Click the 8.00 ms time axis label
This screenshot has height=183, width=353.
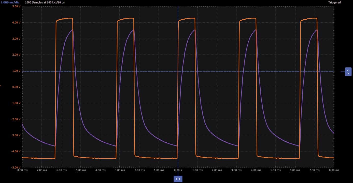tap(334, 170)
